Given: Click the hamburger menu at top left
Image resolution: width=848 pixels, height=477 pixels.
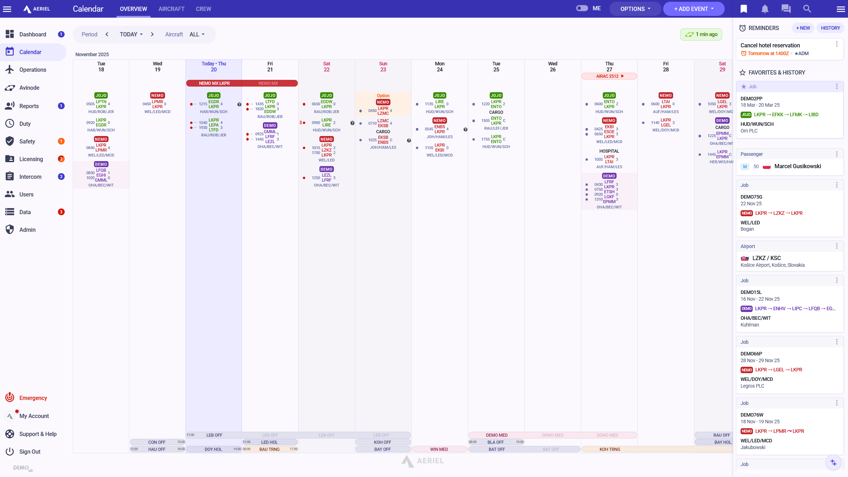Looking at the screenshot, I should [x=7, y=9].
